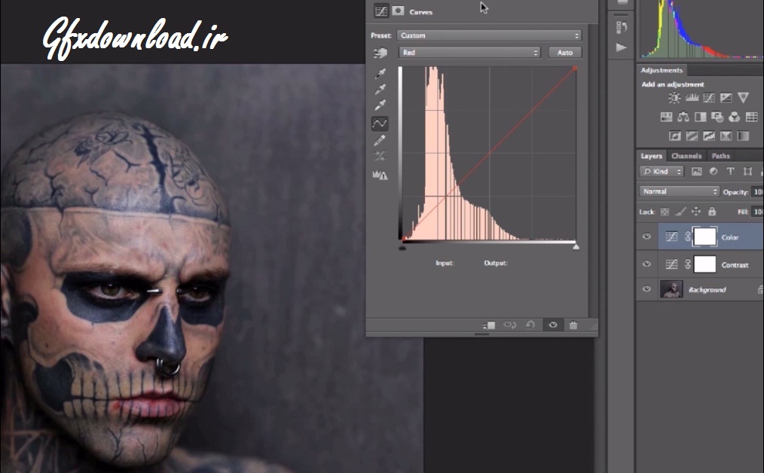
Task: Hide the Color layer using its eye
Action: point(646,237)
